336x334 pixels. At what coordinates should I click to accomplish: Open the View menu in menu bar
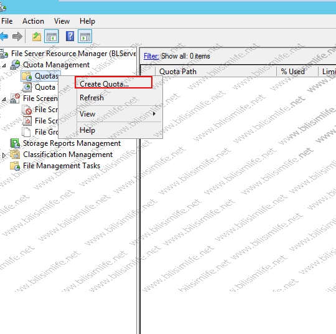[62, 21]
